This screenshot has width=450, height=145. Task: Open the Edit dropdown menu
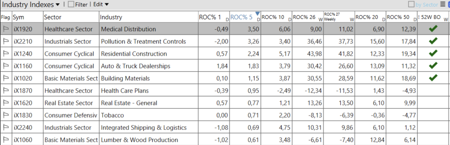coord(101,4)
